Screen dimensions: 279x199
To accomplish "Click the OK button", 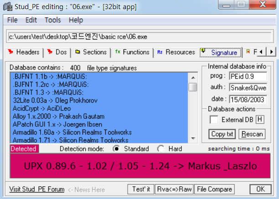I will (x=260, y=189).
